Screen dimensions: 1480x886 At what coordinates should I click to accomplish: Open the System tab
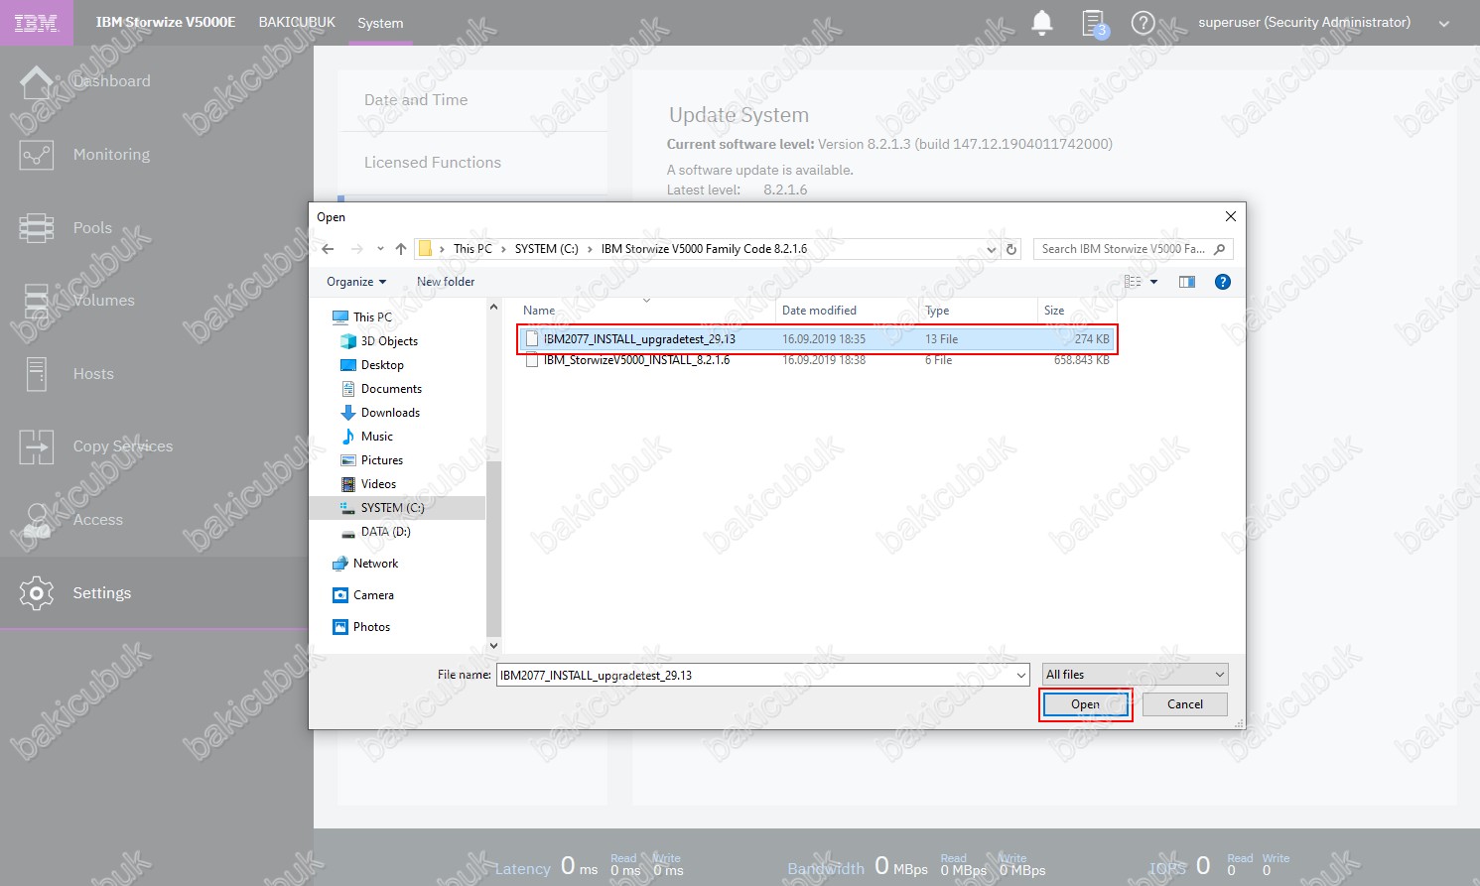[380, 23]
